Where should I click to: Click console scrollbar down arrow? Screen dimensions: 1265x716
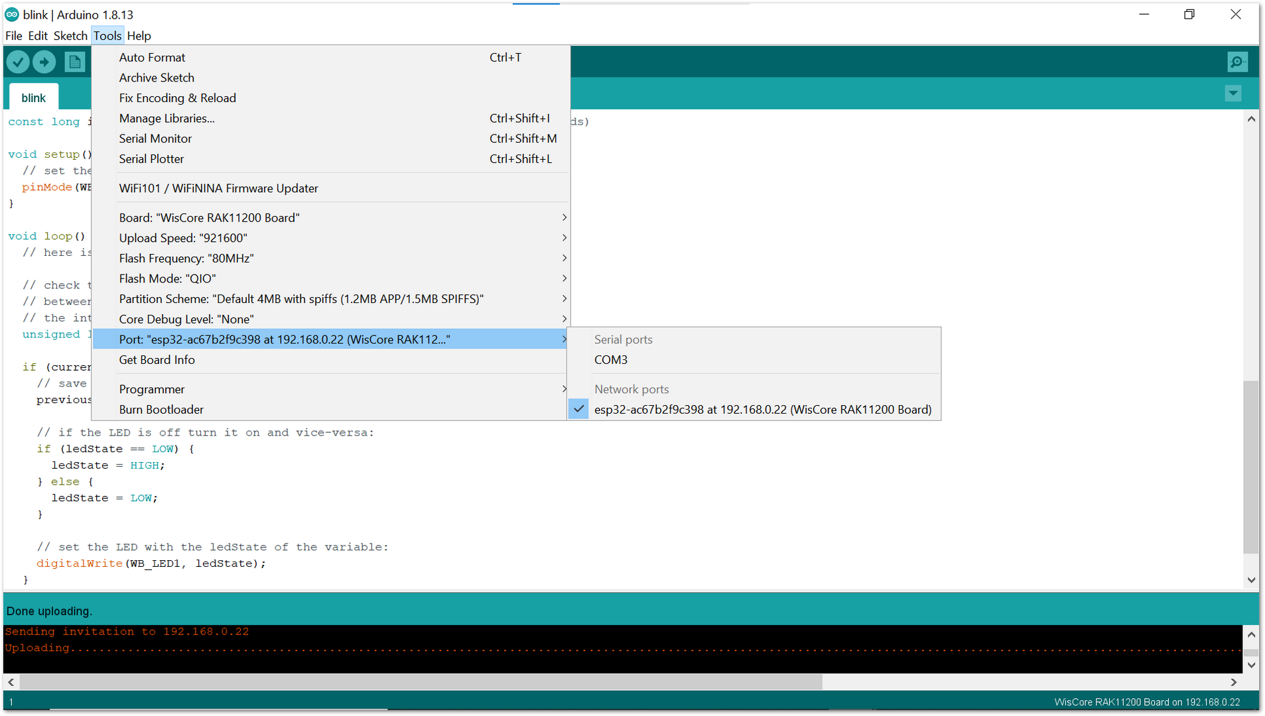(1251, 665)
